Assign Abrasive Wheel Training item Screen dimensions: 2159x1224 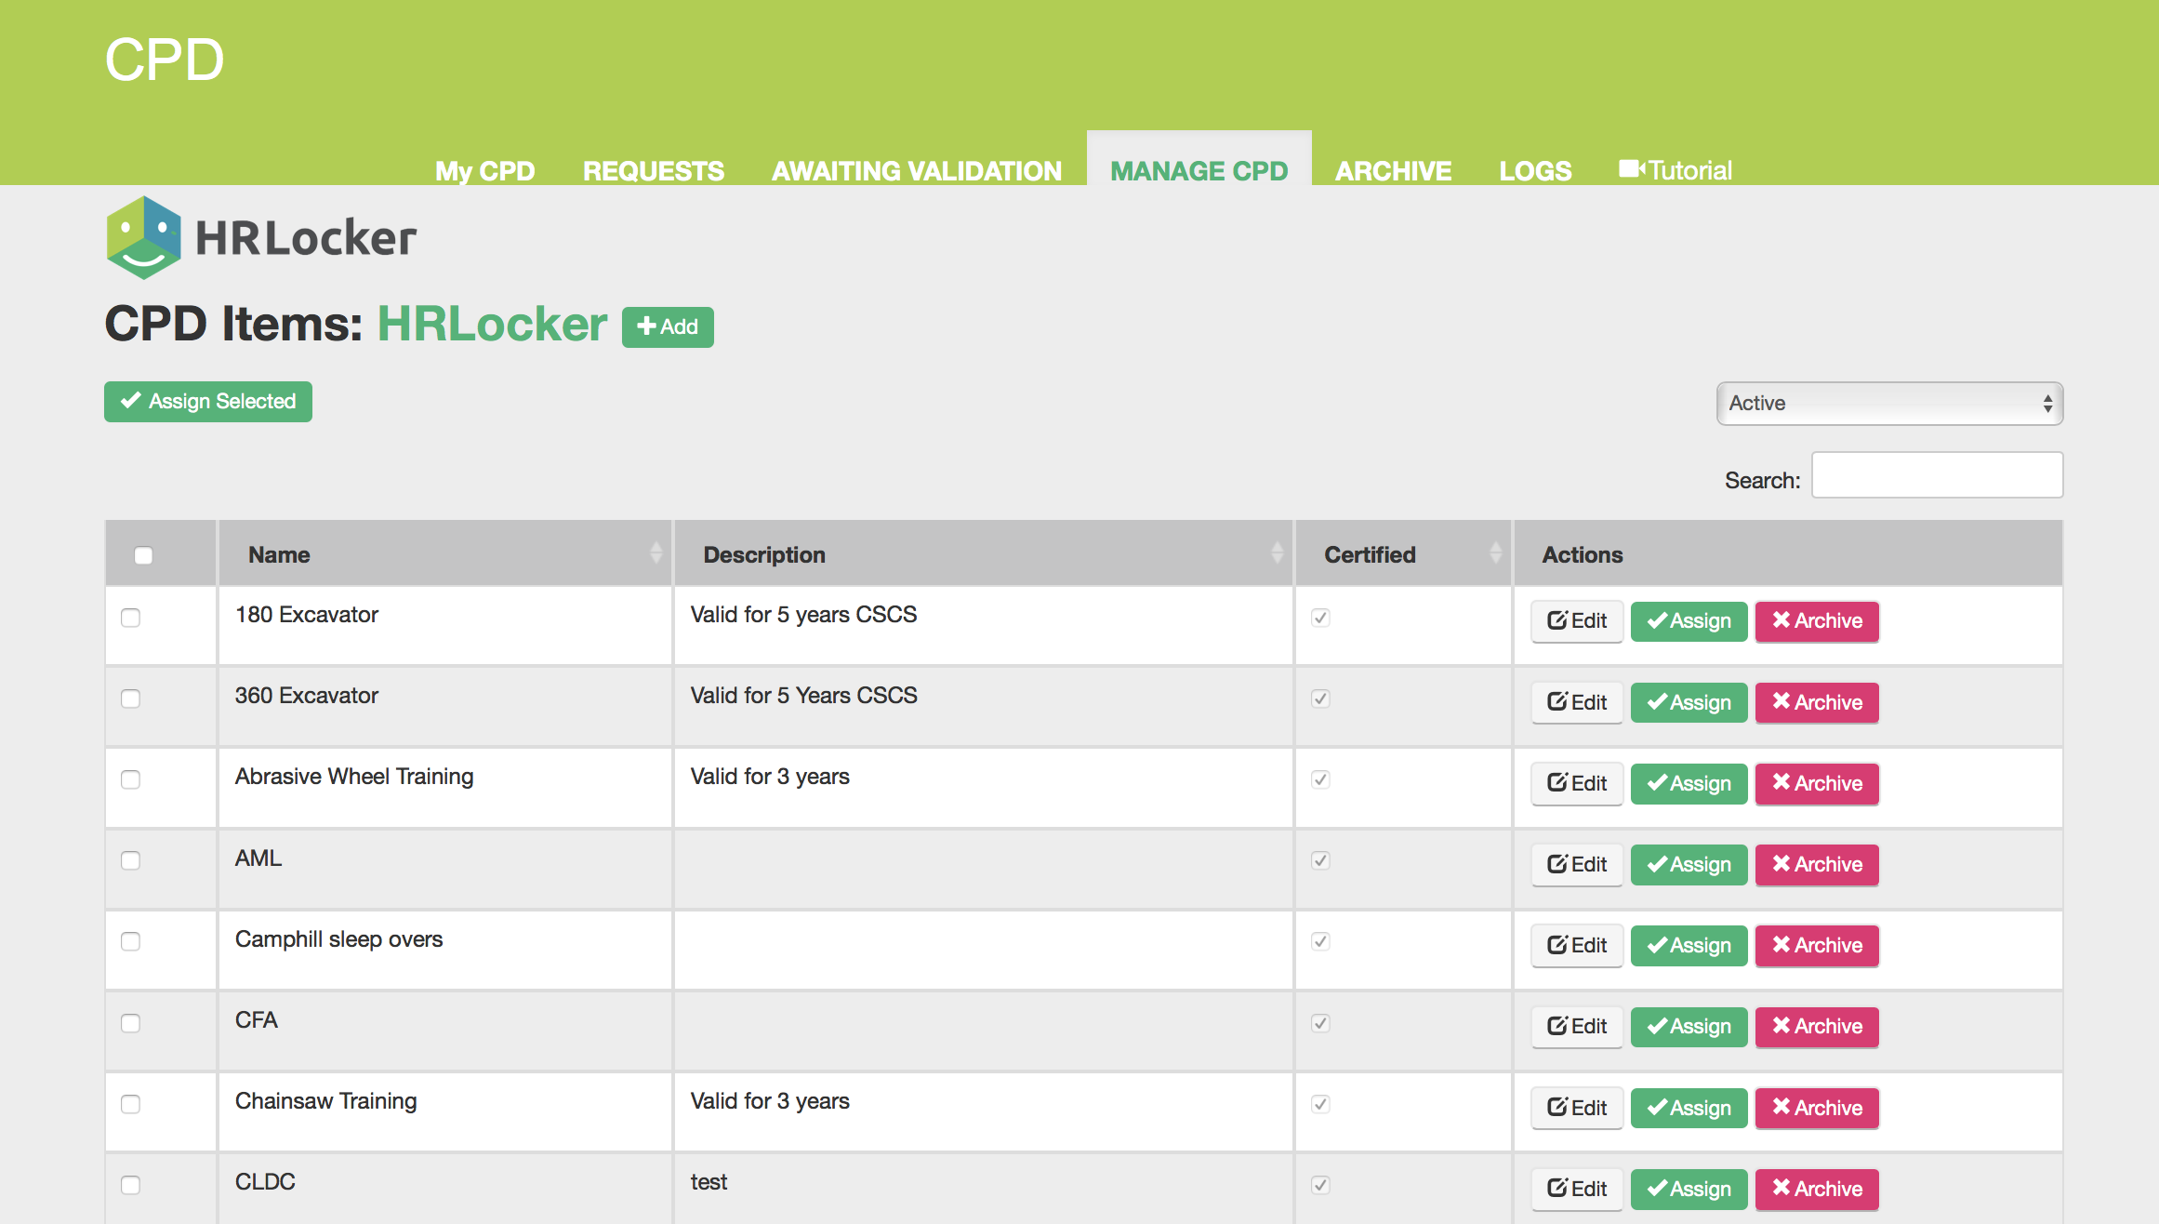click(x=1689, y=783)
